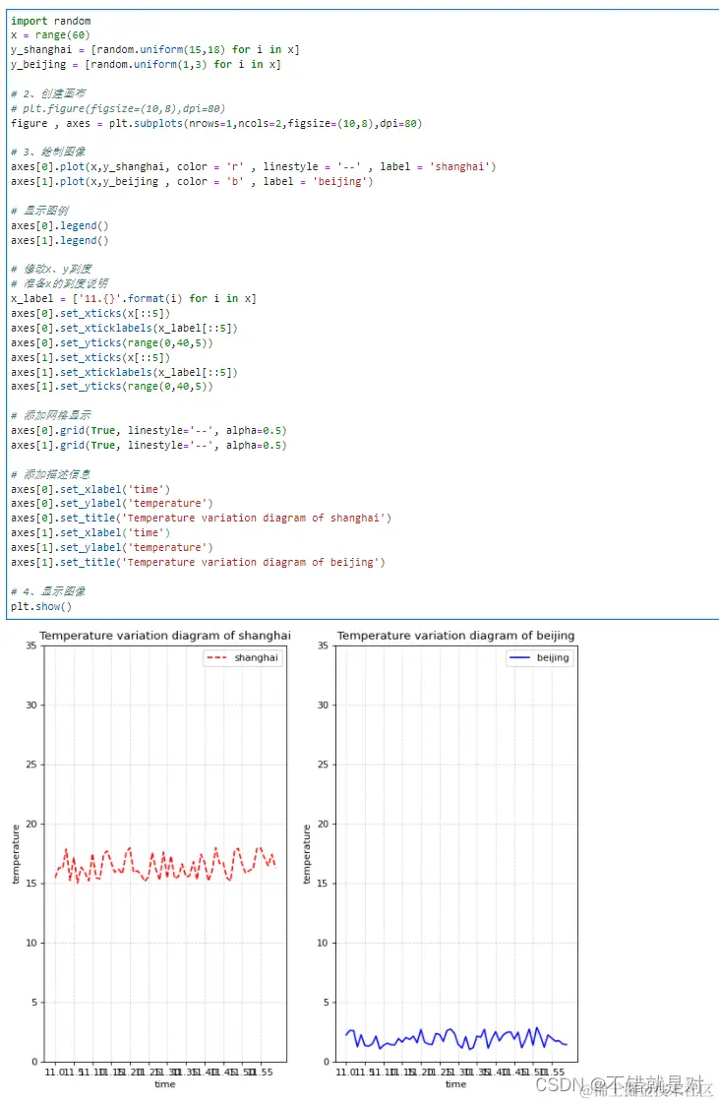The height and width of the screenshot is (1104, 719).
Task: Click the axes[1].set_yticks(range(0,40,5)) line
Action: pyautogui.click(x=112, y=387)
